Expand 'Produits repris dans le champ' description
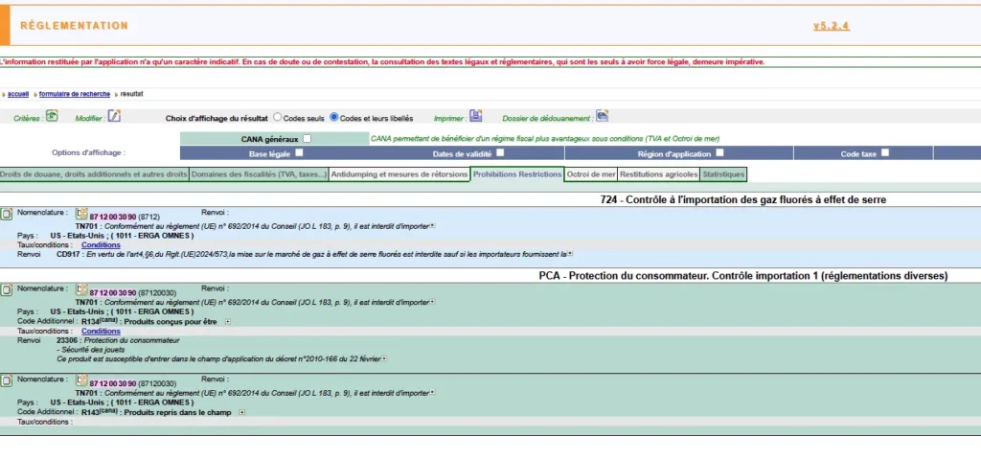 (241, 412)
